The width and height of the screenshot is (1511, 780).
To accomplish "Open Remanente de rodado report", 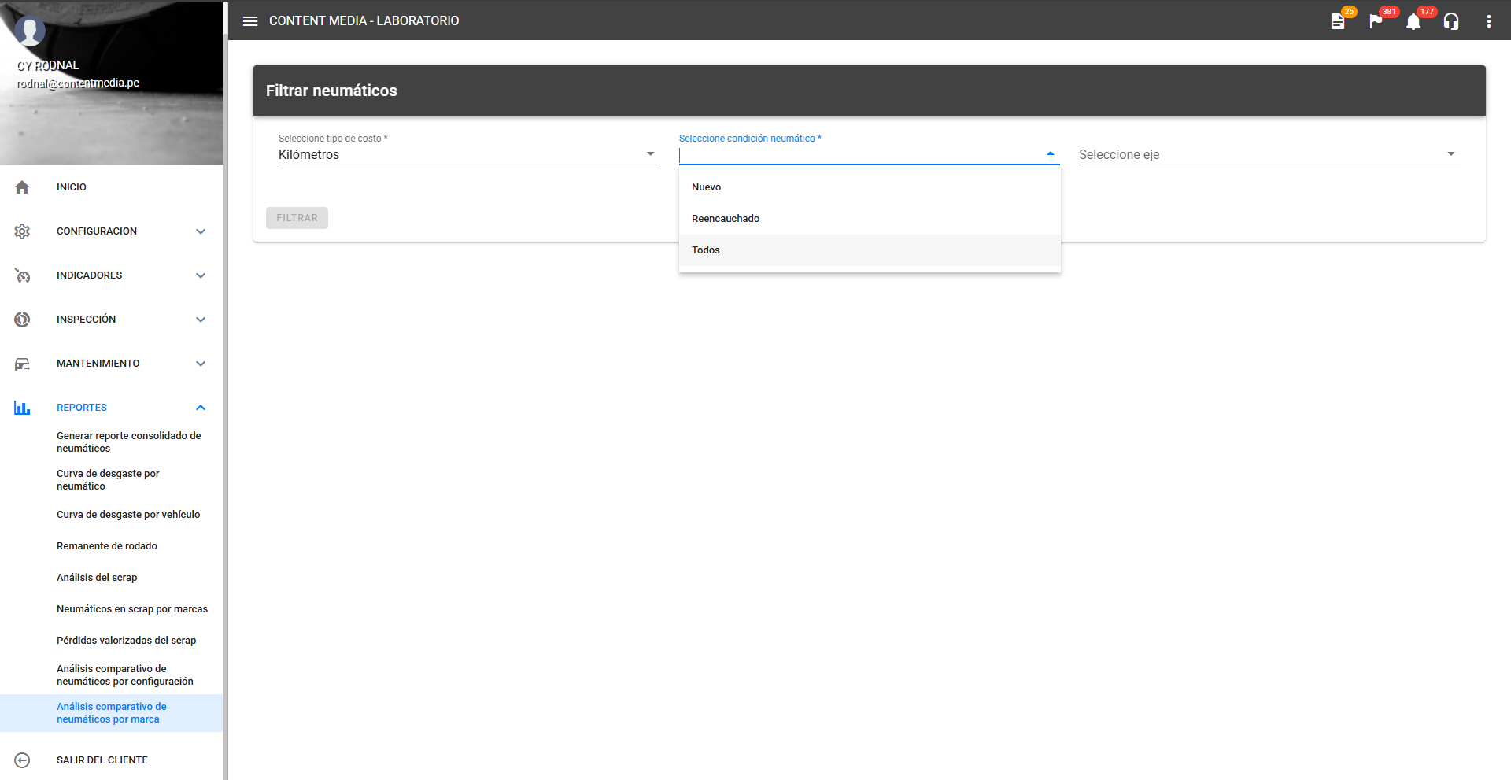I will click(107, 546).
